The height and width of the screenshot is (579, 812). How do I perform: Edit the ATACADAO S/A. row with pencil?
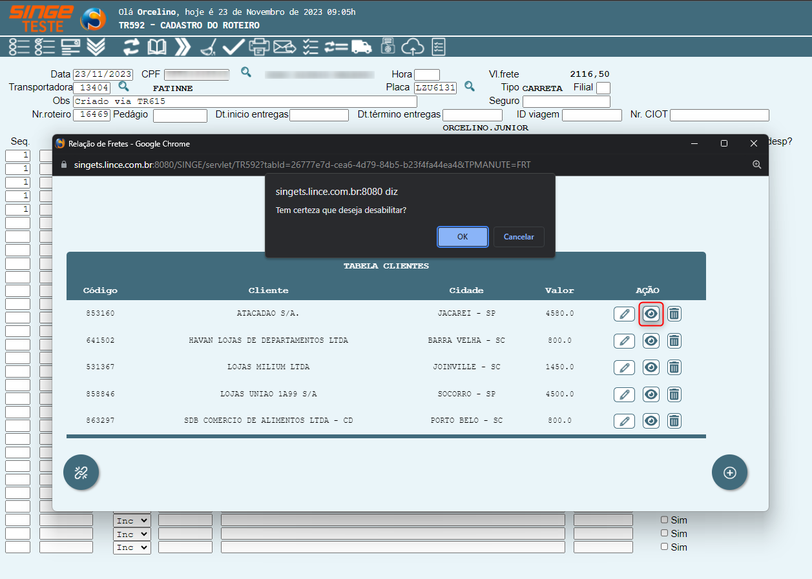pos(624,314)
